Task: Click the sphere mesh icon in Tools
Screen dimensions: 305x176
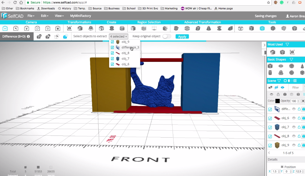Action: coord(273,28)
